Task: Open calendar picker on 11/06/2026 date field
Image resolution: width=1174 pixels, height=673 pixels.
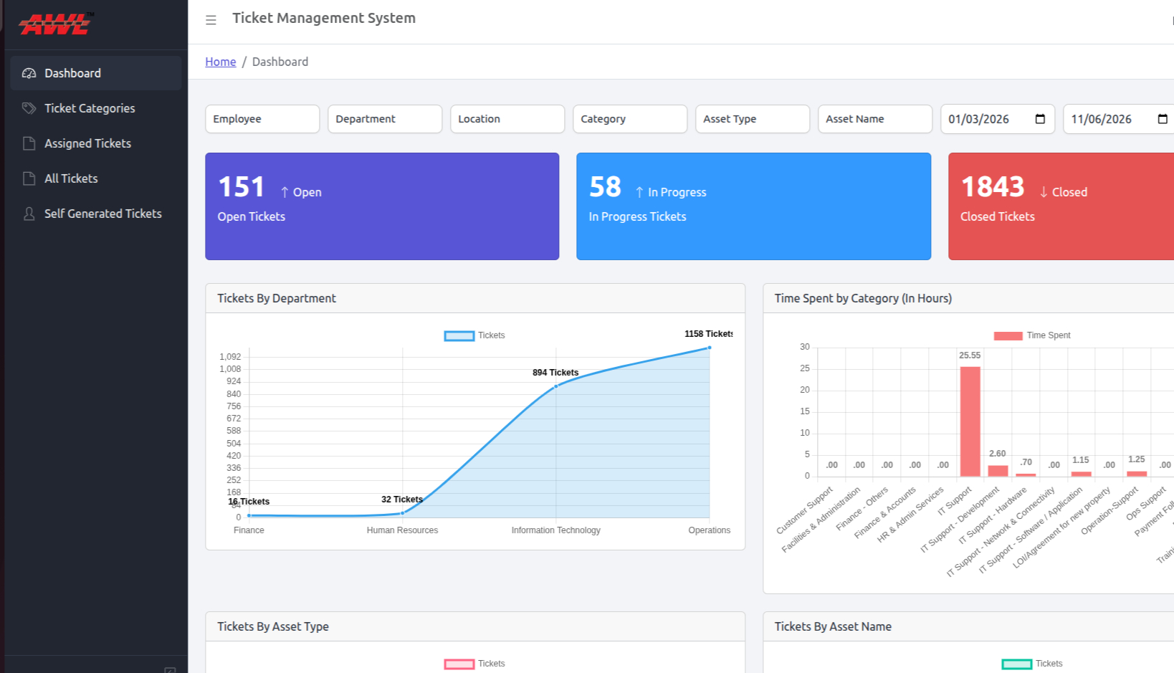Action: 1163,119
